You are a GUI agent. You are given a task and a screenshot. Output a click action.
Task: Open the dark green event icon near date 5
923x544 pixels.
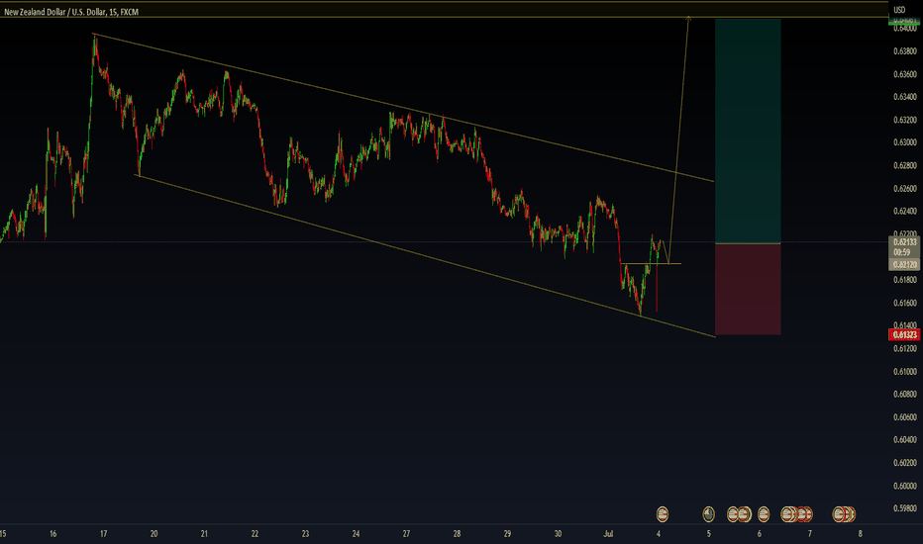pyautogui.click(x=708, y=514)
